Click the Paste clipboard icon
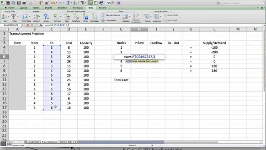266x150 pixels. (x=41, y=3)
